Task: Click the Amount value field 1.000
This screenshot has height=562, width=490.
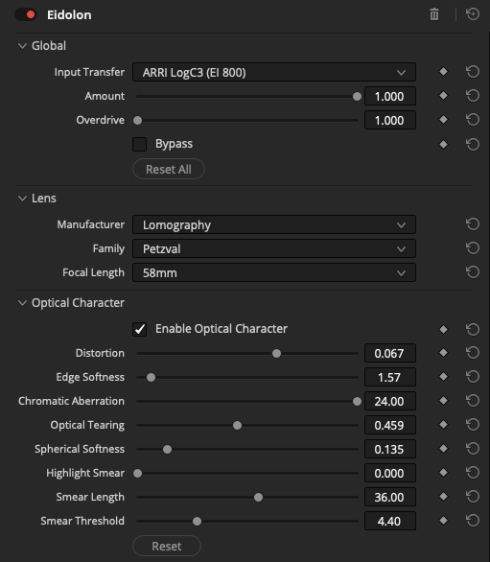Action: coord(390,96)
